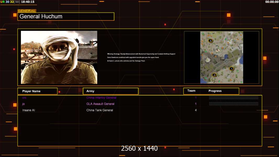The width and height of the screenshot is (279, 157).
Task: Click the 18:40:15 clock overlay
Action: point(28,2)
